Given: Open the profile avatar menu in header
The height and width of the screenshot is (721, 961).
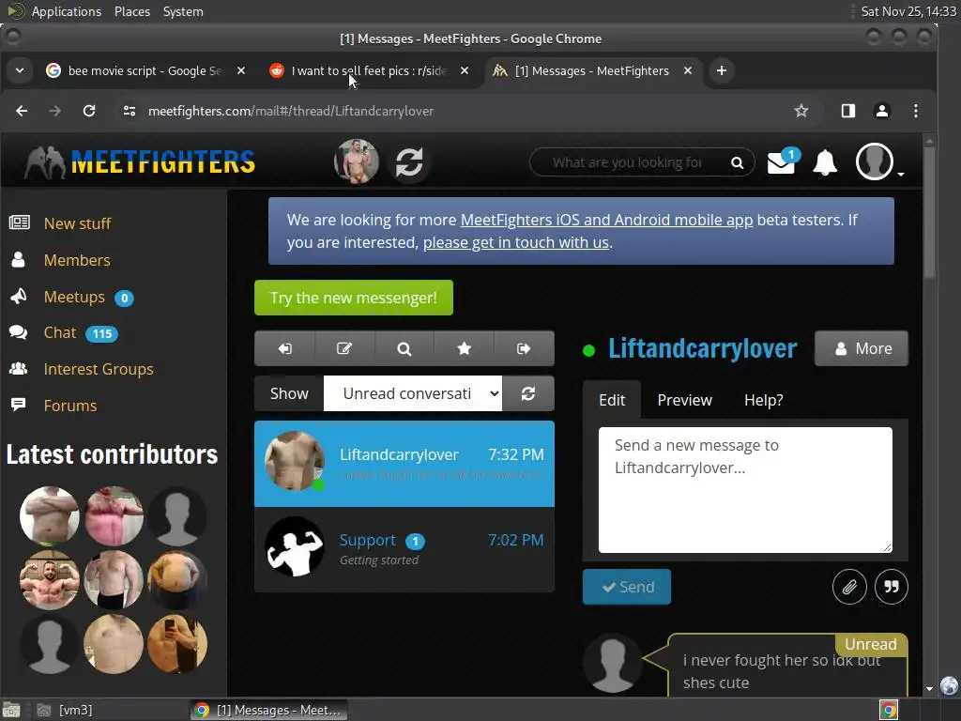Looking at the screenshot, I should [876, 161].
